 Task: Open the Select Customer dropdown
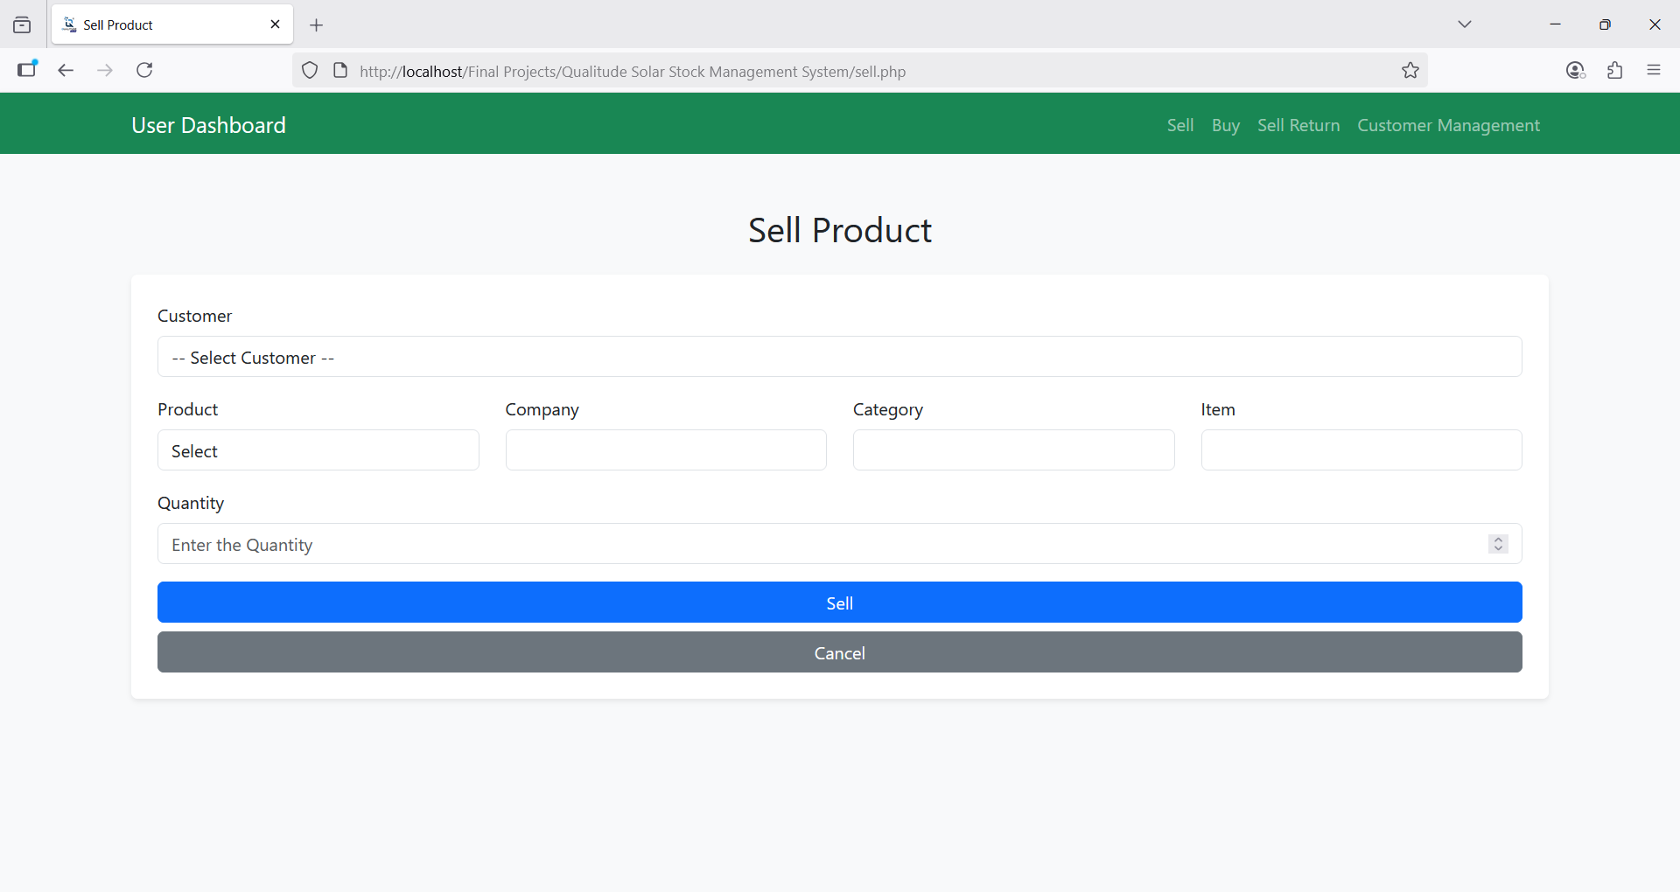(x=839, y=357)
